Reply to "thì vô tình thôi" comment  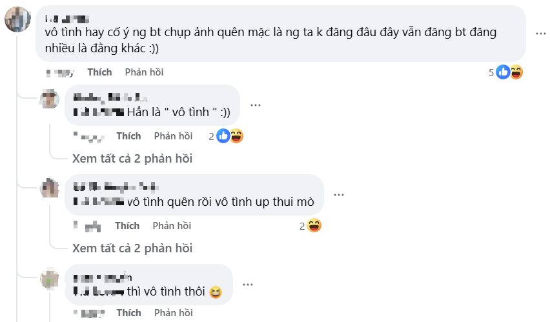click(x=173, y=313)
